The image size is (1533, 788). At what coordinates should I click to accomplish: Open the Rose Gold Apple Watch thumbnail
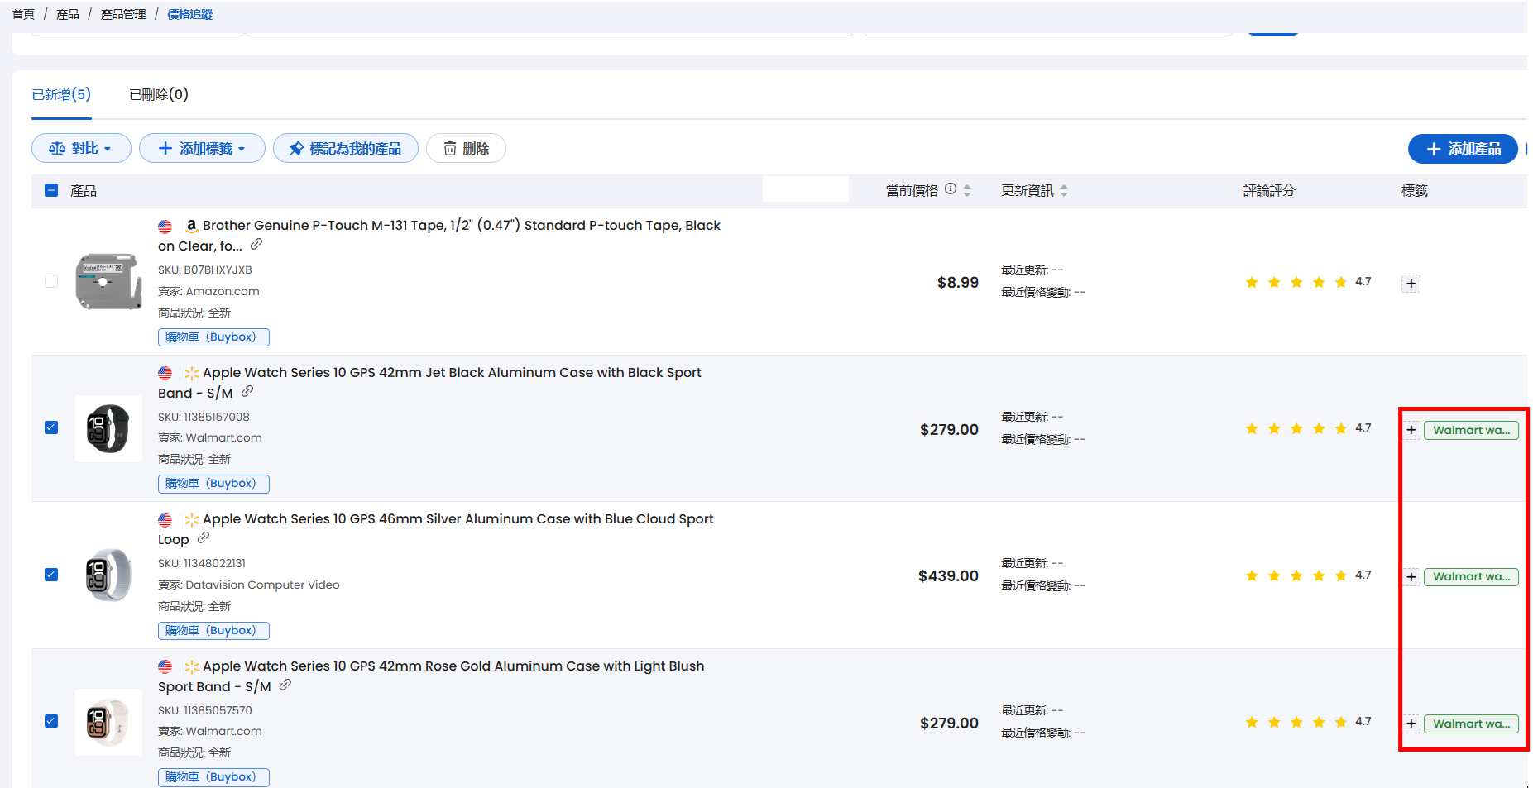click(108, 722)
